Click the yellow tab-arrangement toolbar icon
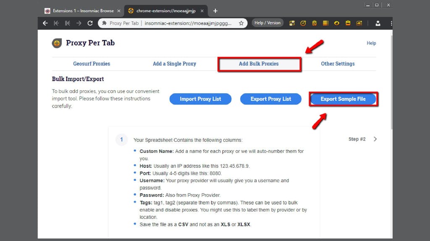Image resolution: width=430 pixels, height=241 pixels. (x=292, y=23)
